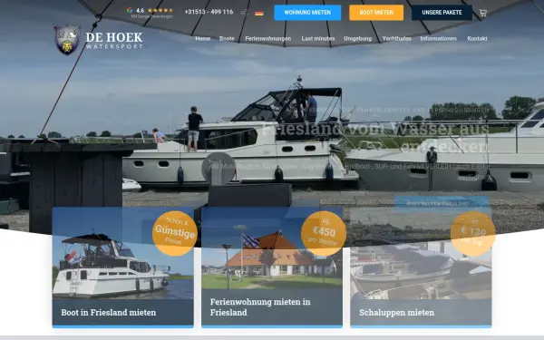This screenshot has height=340, width=544.
Task: Click the faded blue hero button under headline
Action: (x=442, y=204)
